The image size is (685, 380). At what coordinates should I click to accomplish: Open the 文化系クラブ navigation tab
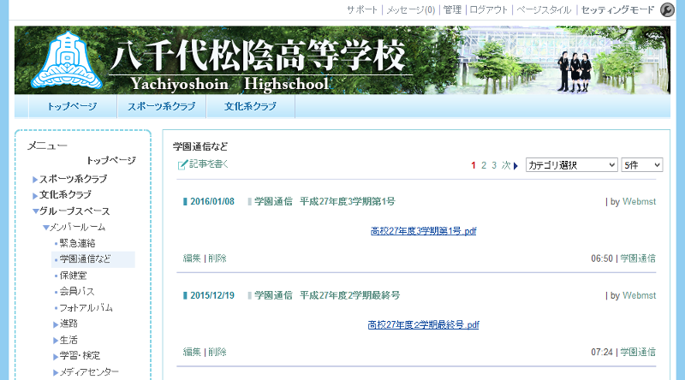[250, 107]
